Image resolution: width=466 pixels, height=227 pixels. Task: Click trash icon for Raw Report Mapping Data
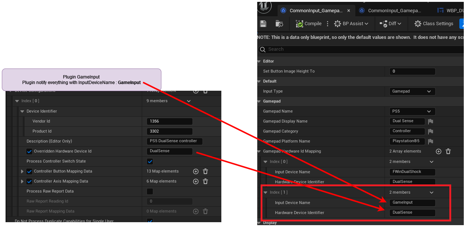205,211
